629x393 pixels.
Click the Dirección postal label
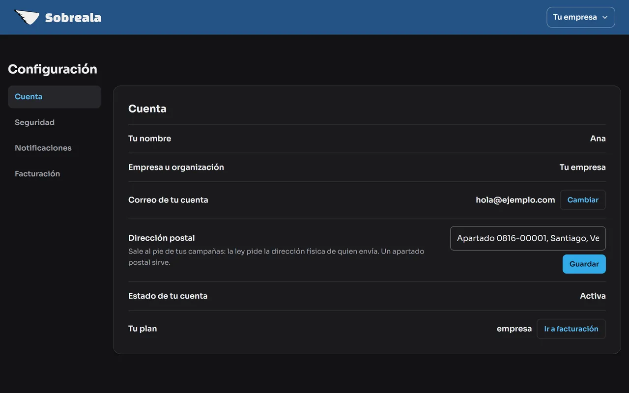[x=162, y=238]
